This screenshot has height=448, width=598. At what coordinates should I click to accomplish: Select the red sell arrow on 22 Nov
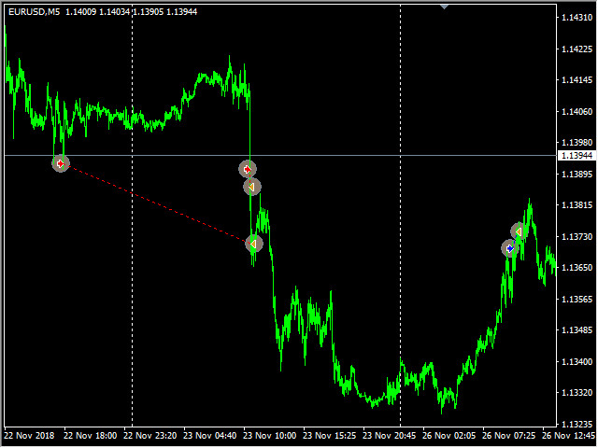61,164
